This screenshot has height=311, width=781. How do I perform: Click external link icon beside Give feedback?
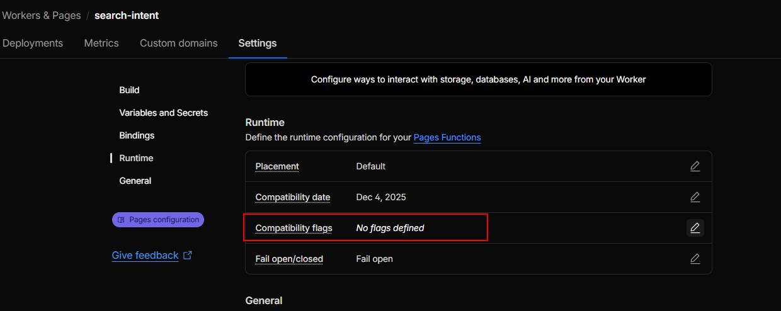point(188,256)
